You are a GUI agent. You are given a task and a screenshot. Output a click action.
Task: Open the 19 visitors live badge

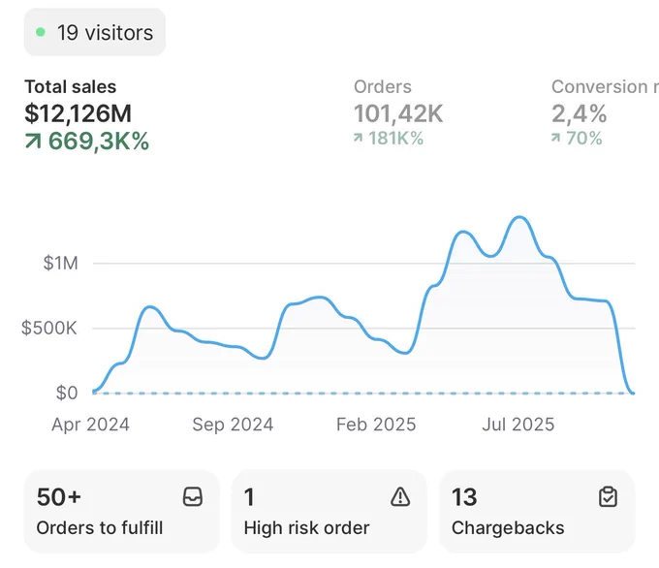tap(95, 32)
